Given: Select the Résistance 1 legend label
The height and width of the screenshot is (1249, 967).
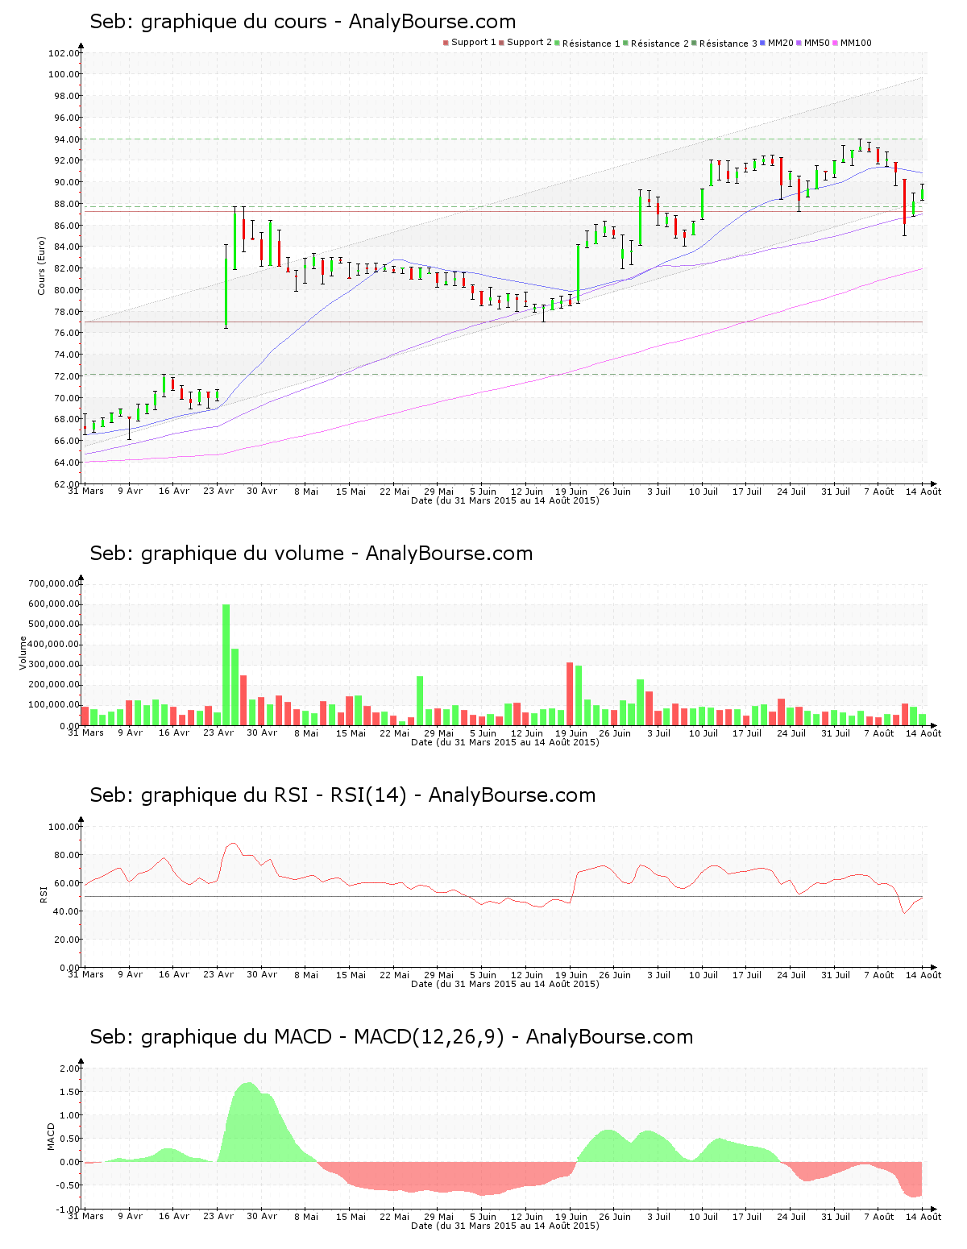Looking at the screenshot, I should [591, 44].
